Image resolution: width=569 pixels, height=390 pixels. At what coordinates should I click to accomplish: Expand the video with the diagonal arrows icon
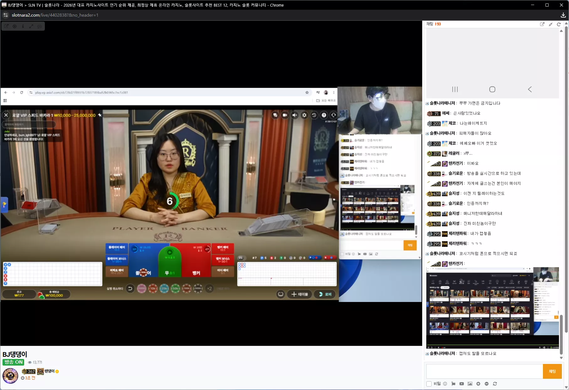31,26
